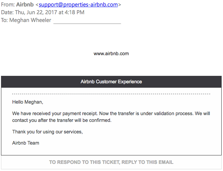The width and height of the screenshot is (223, 171).
Task: Click the 'Date:' header label
Action: (x=7, y=12)
